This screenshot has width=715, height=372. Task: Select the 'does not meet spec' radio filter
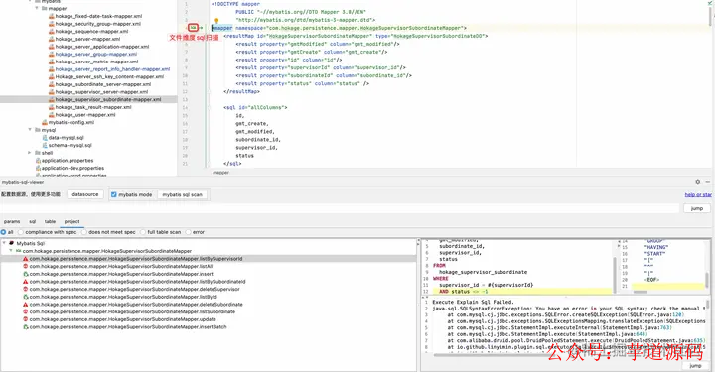pyautogui.click(x=83, y=232)
